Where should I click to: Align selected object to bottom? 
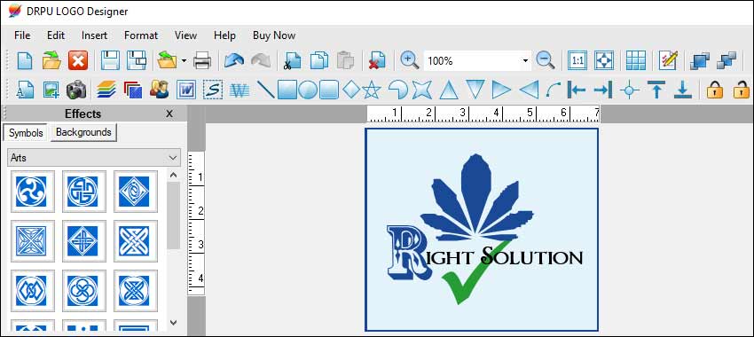pos(683,90)
